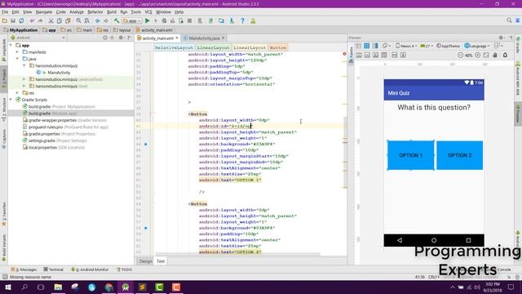Viewport: 522px width, 294px height.
Task: Open the Messages tool window button
Action: pos(24,269)
